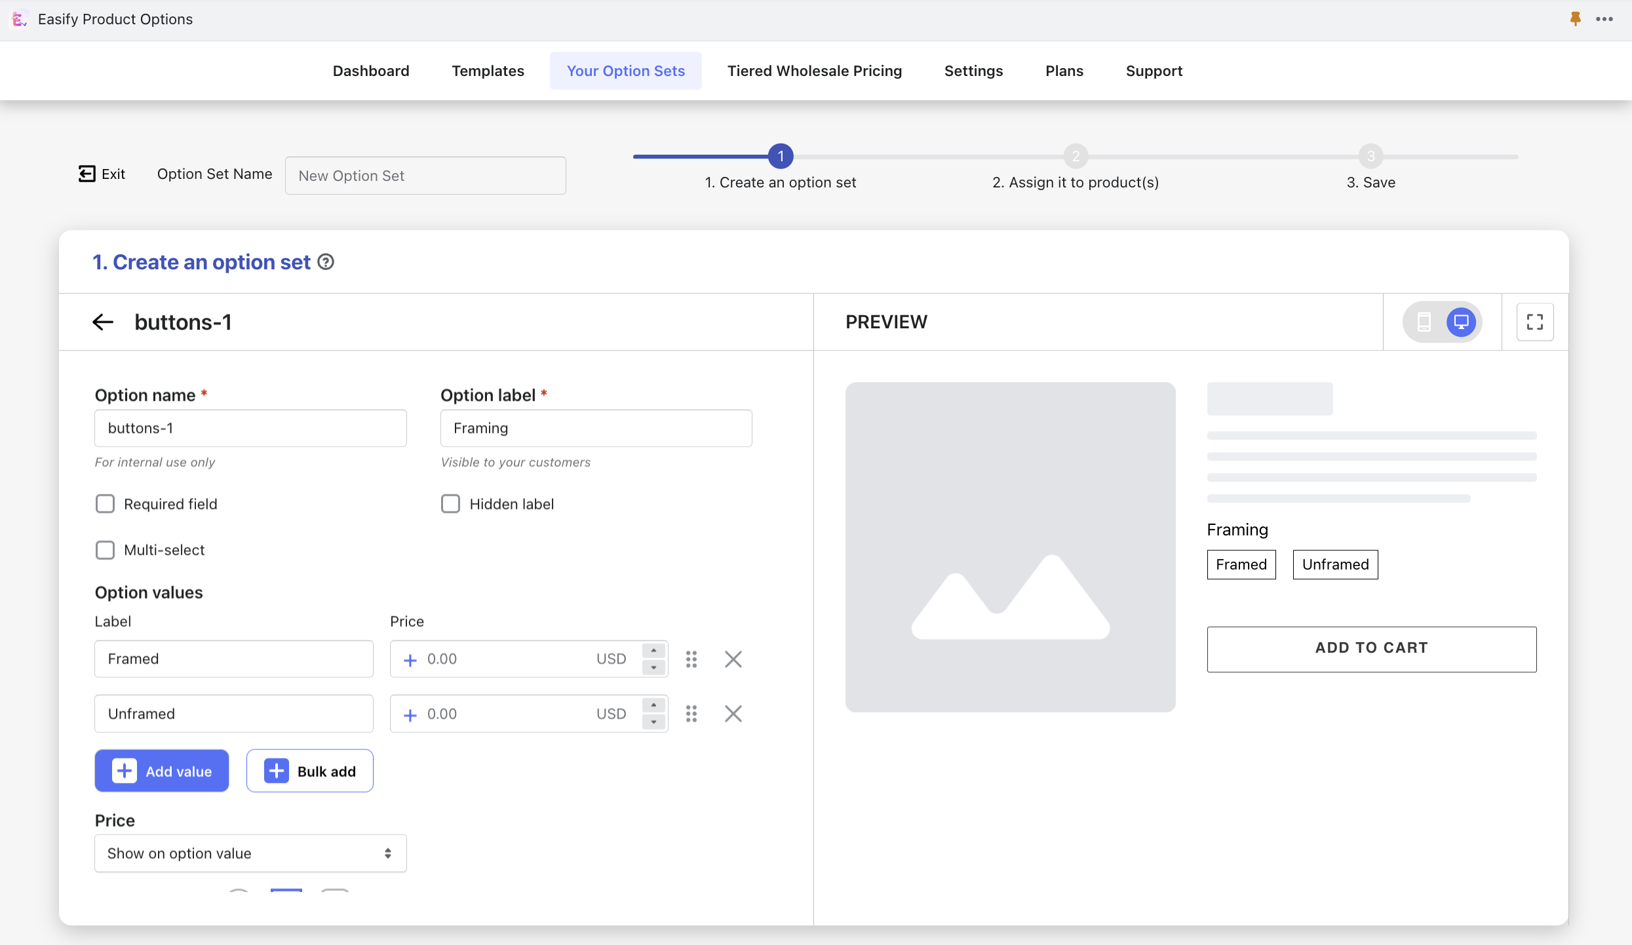Toggle the Multi-select checkbox
The width and height of the screenshot is (1632, 945).
pyautogui.click(x=105, y=550)
